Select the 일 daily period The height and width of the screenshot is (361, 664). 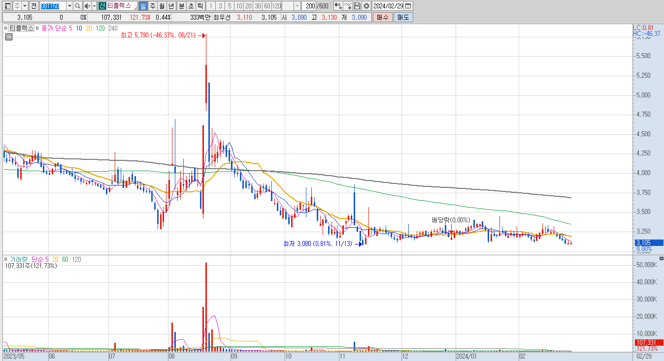(143, 6)
